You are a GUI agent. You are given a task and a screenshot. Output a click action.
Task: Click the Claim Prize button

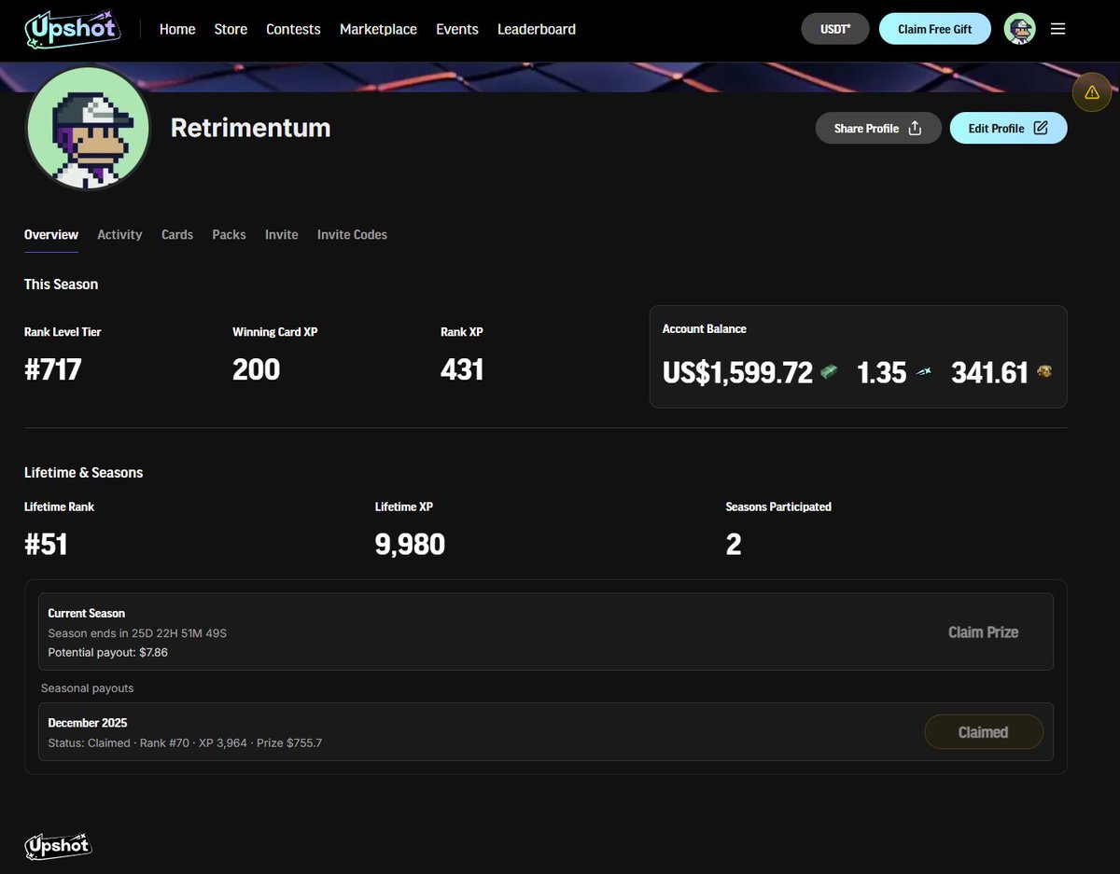(983, 631)
